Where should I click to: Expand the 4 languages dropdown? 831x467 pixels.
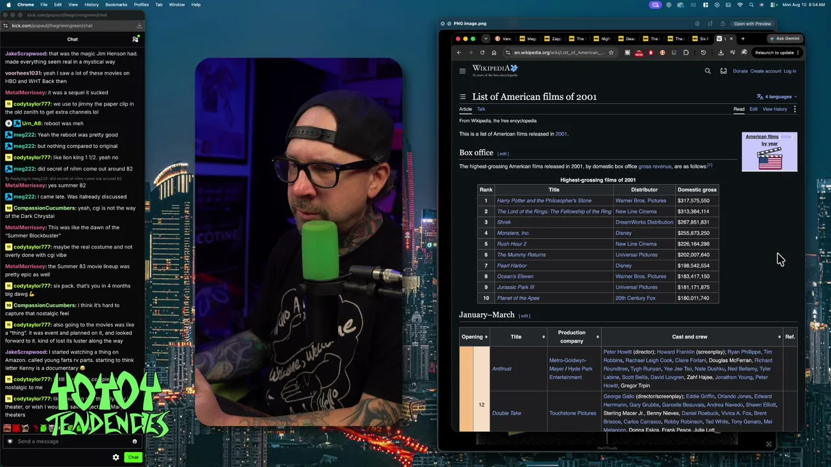(x=776, y=97)
